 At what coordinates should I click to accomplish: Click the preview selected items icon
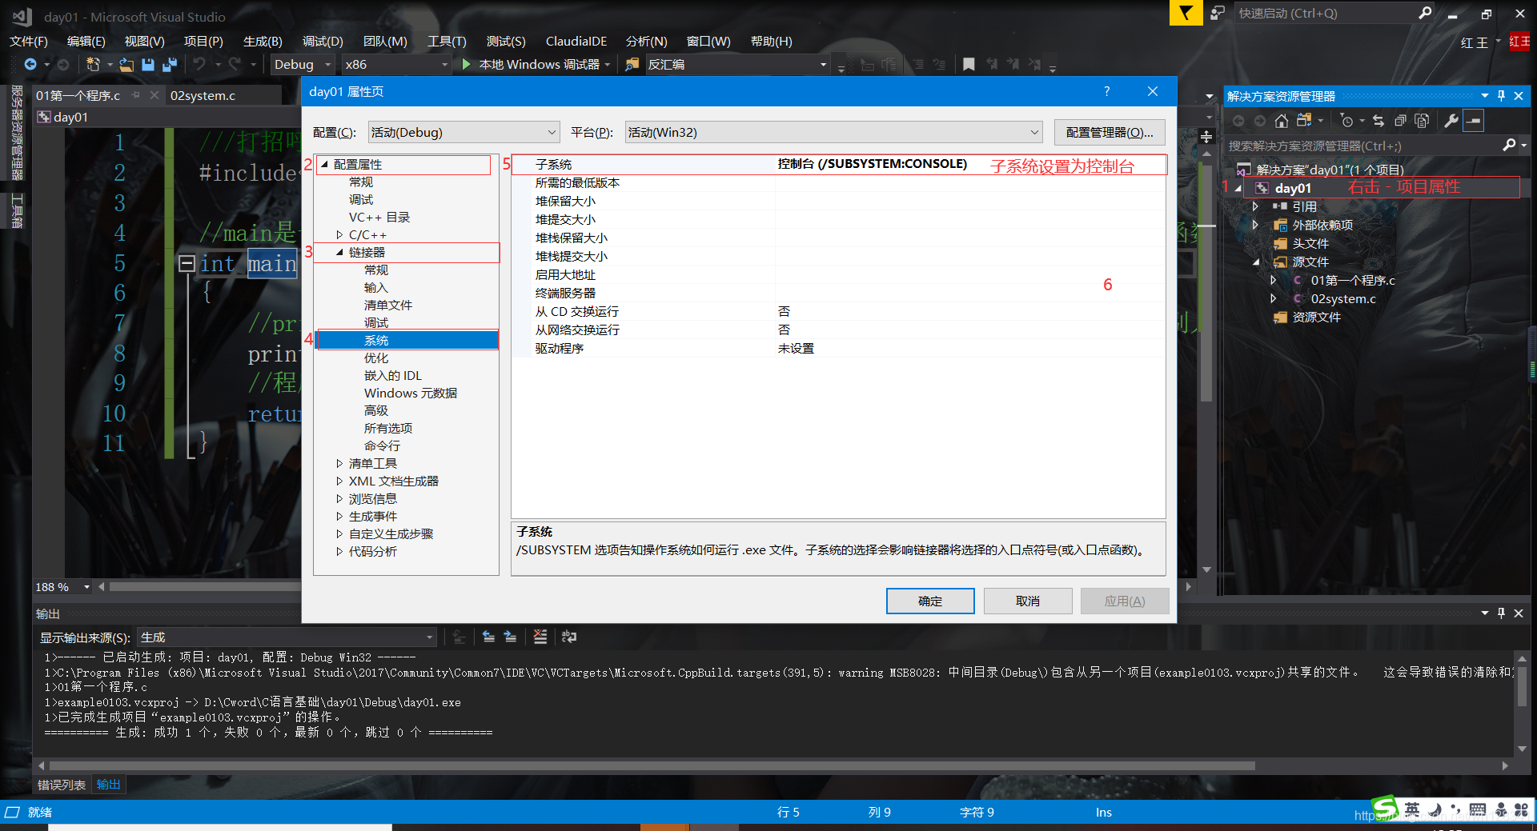pyautogui.click(x=1474, y=121)
